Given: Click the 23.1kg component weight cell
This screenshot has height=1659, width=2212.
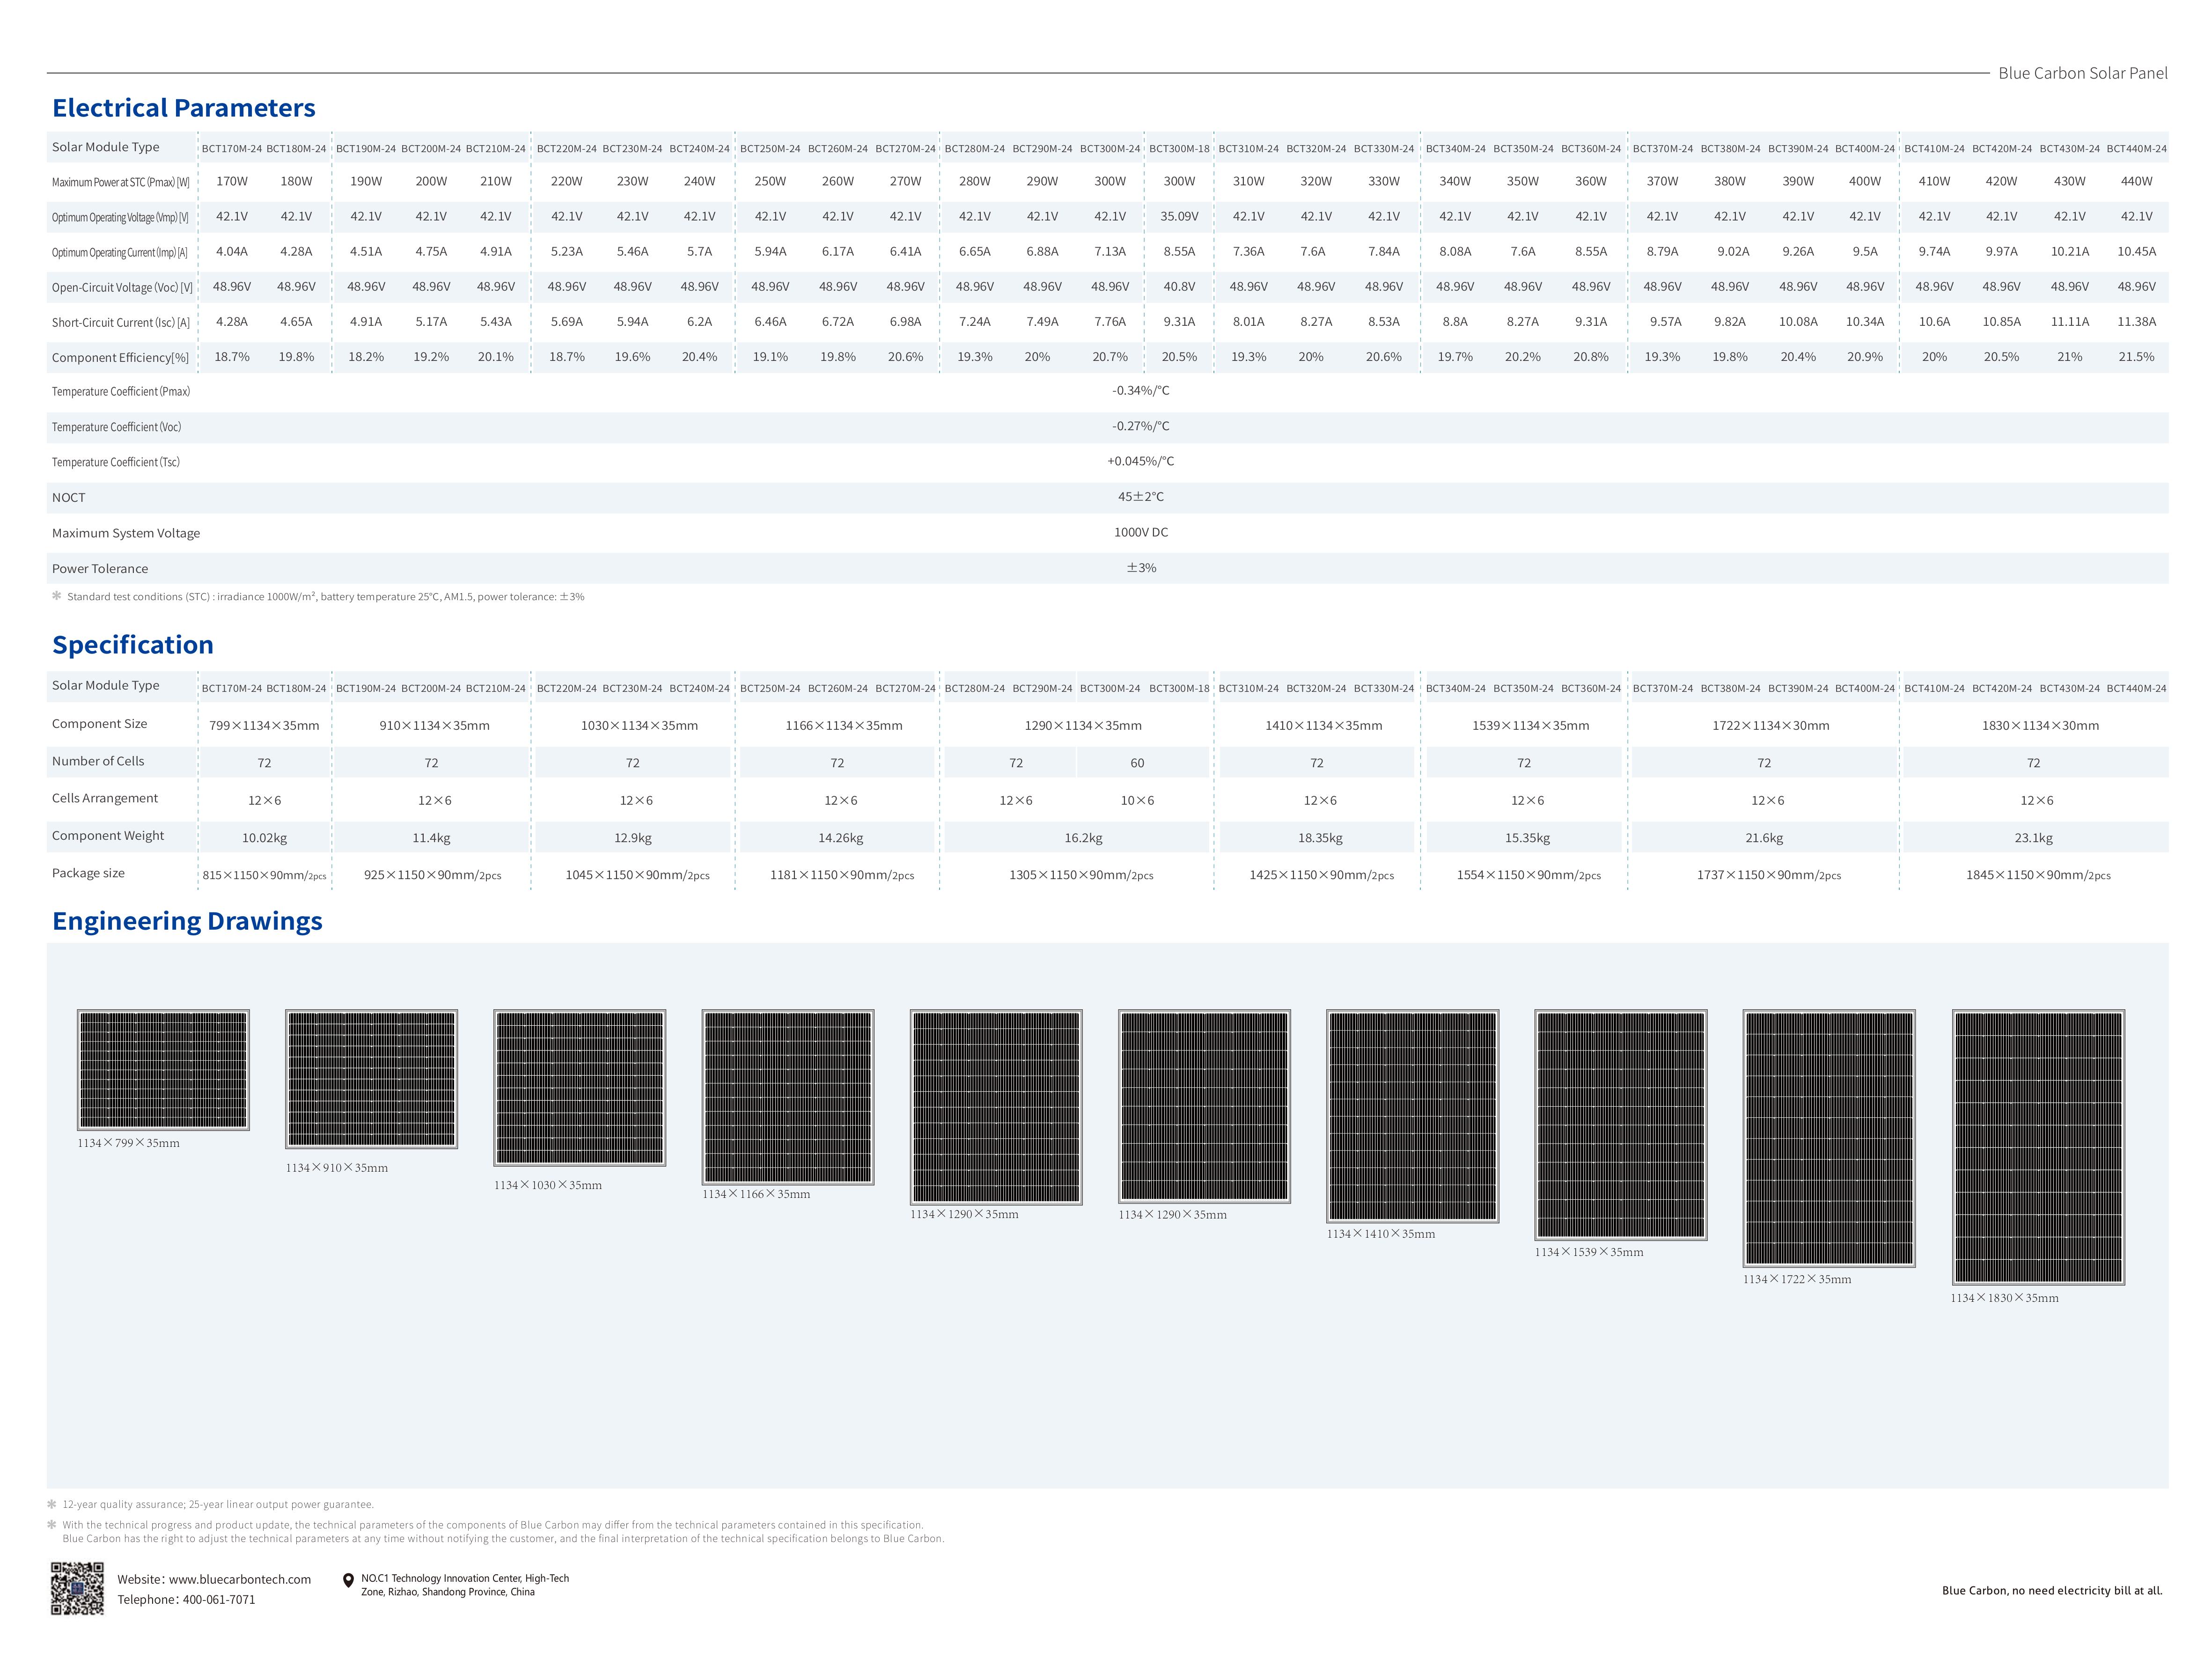Looking at the screenshot, I should (2033, 838).
